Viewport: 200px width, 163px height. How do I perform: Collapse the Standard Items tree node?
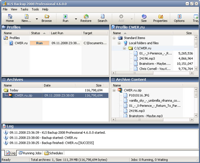(114, 38)
